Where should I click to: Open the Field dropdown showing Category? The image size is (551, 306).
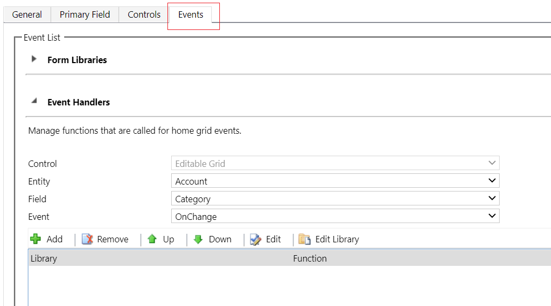tap(335, 199)
